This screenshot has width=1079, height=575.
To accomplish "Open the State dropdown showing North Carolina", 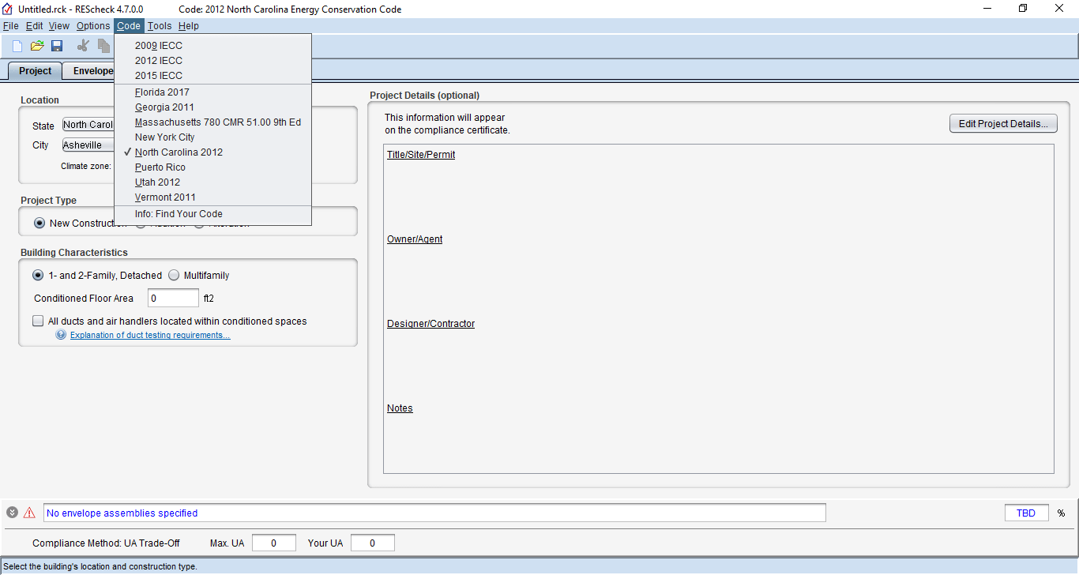I will pyautogui.click(x=88, y=125).
